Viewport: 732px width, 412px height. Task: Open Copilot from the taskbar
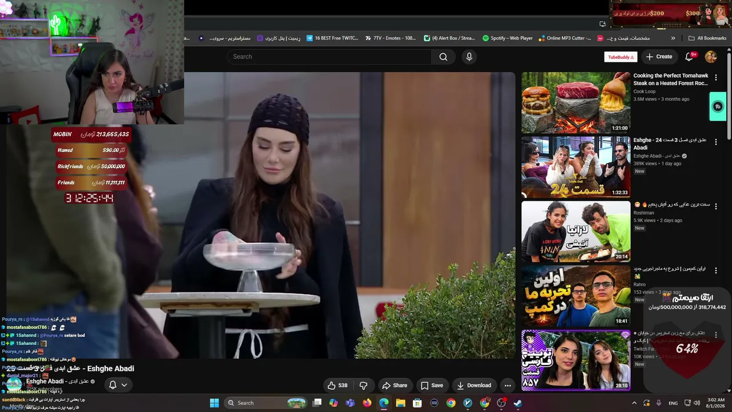pyautogui.click(x=334, y=403)
